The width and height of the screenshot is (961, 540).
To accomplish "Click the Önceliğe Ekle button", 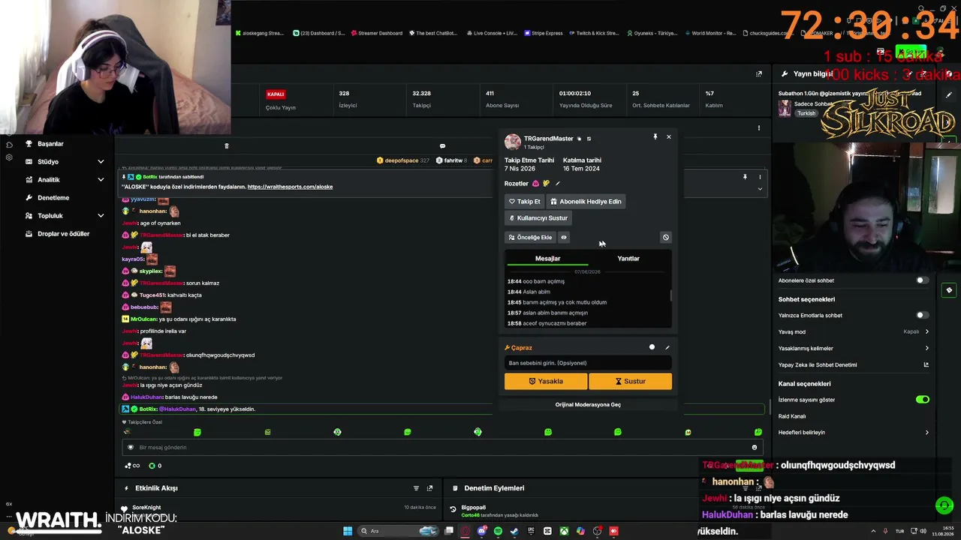I will (x=530, y=238).
